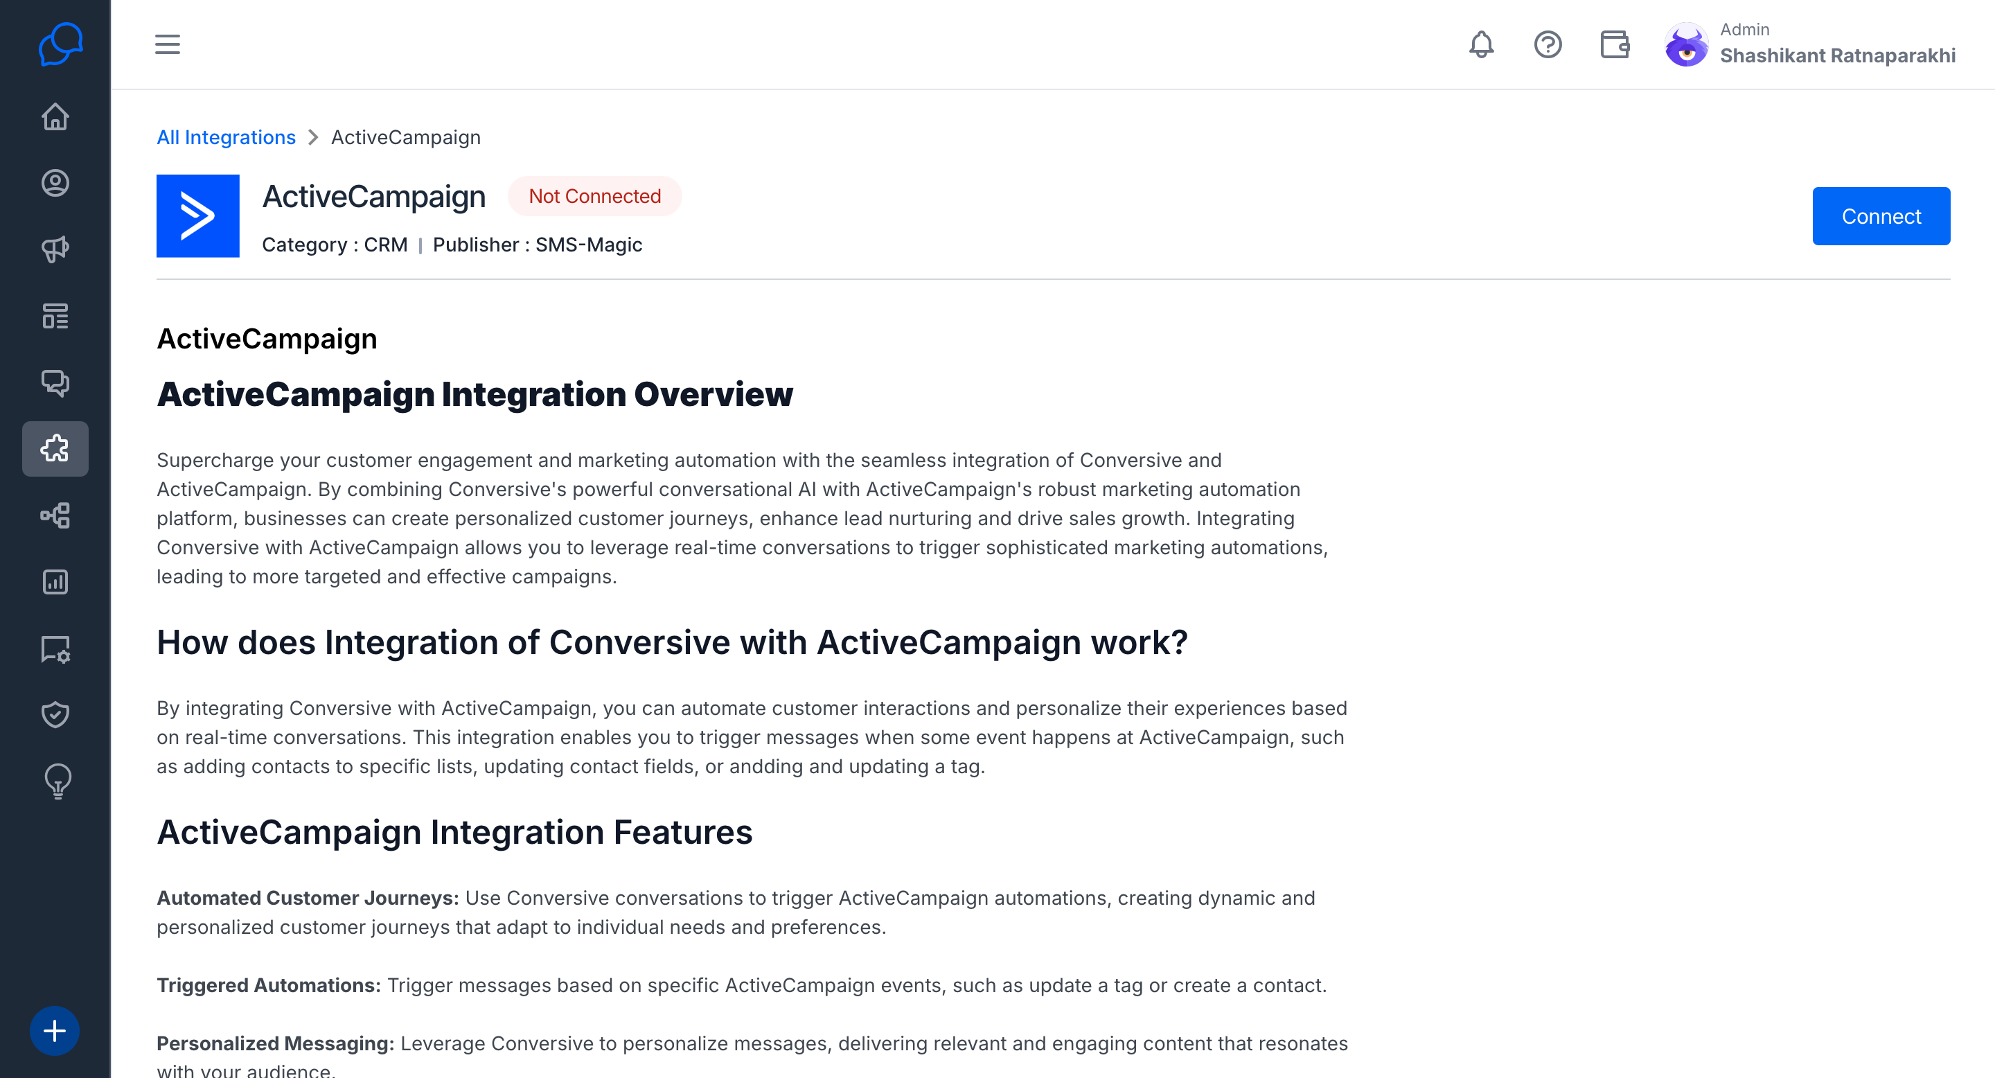This screenshot has width=1995, height=1078.
Task: Toggle the hamburger menu to expand sidebar
Action: [167, 44]
